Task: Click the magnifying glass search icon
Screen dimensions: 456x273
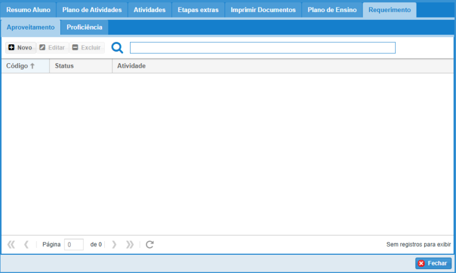Action: coord(117,48)
